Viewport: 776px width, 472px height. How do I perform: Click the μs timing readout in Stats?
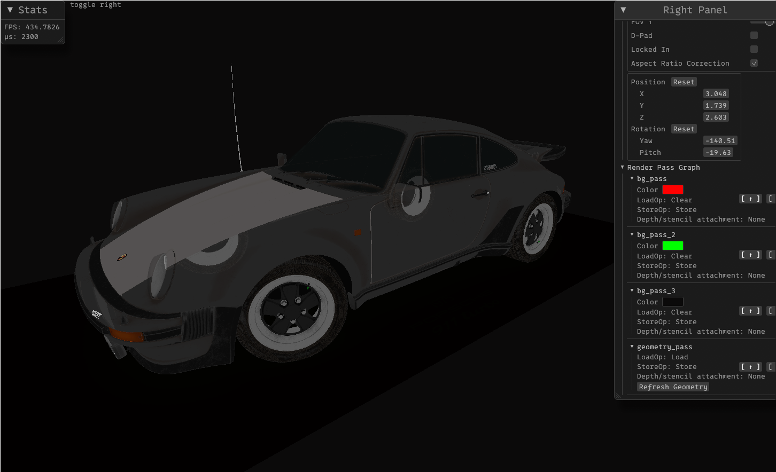click(x=21, y=37)
